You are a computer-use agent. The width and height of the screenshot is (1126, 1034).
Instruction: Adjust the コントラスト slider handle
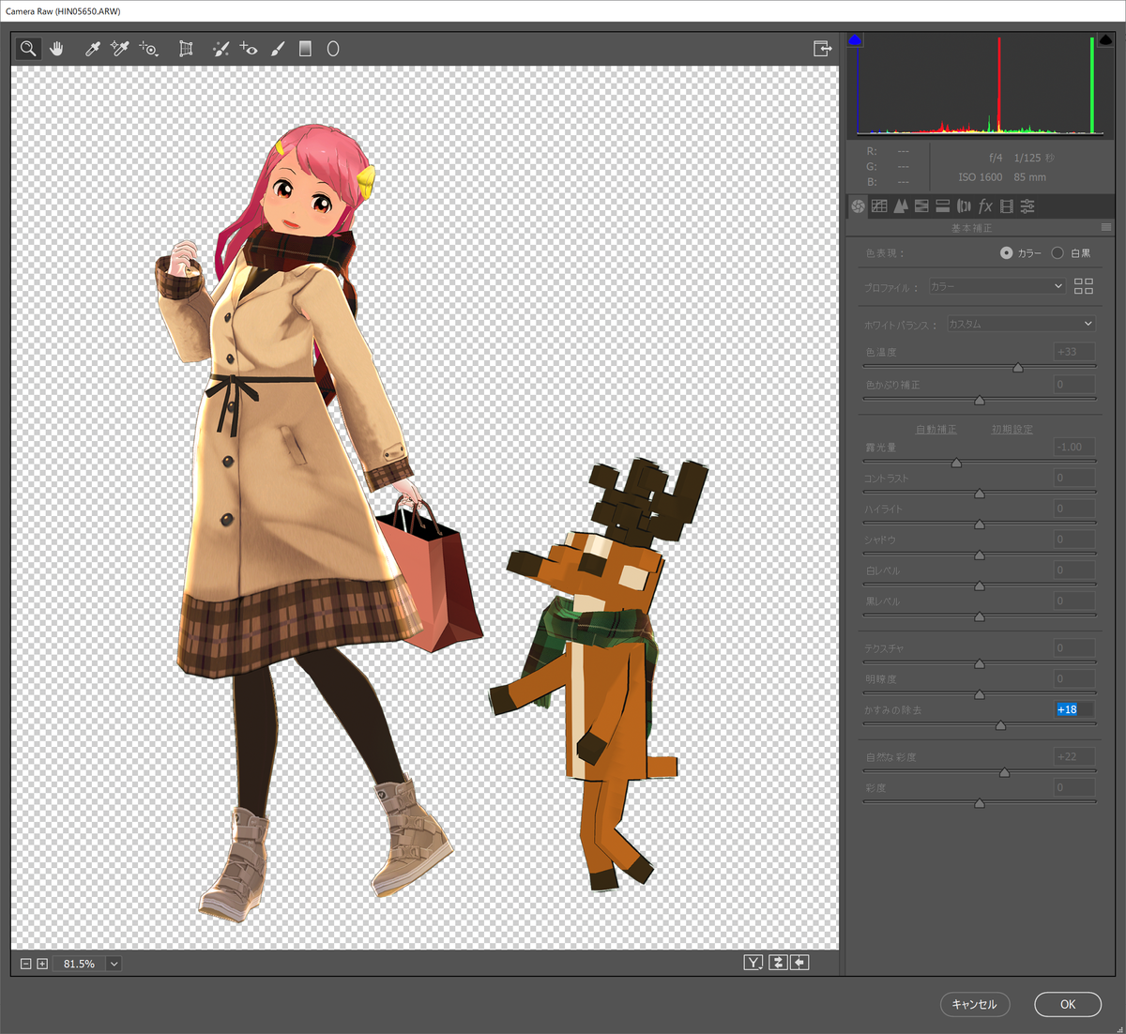click(x=980, y=494)
